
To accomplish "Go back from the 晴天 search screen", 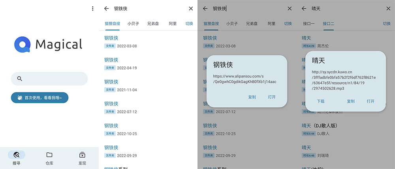I will 304,8.
